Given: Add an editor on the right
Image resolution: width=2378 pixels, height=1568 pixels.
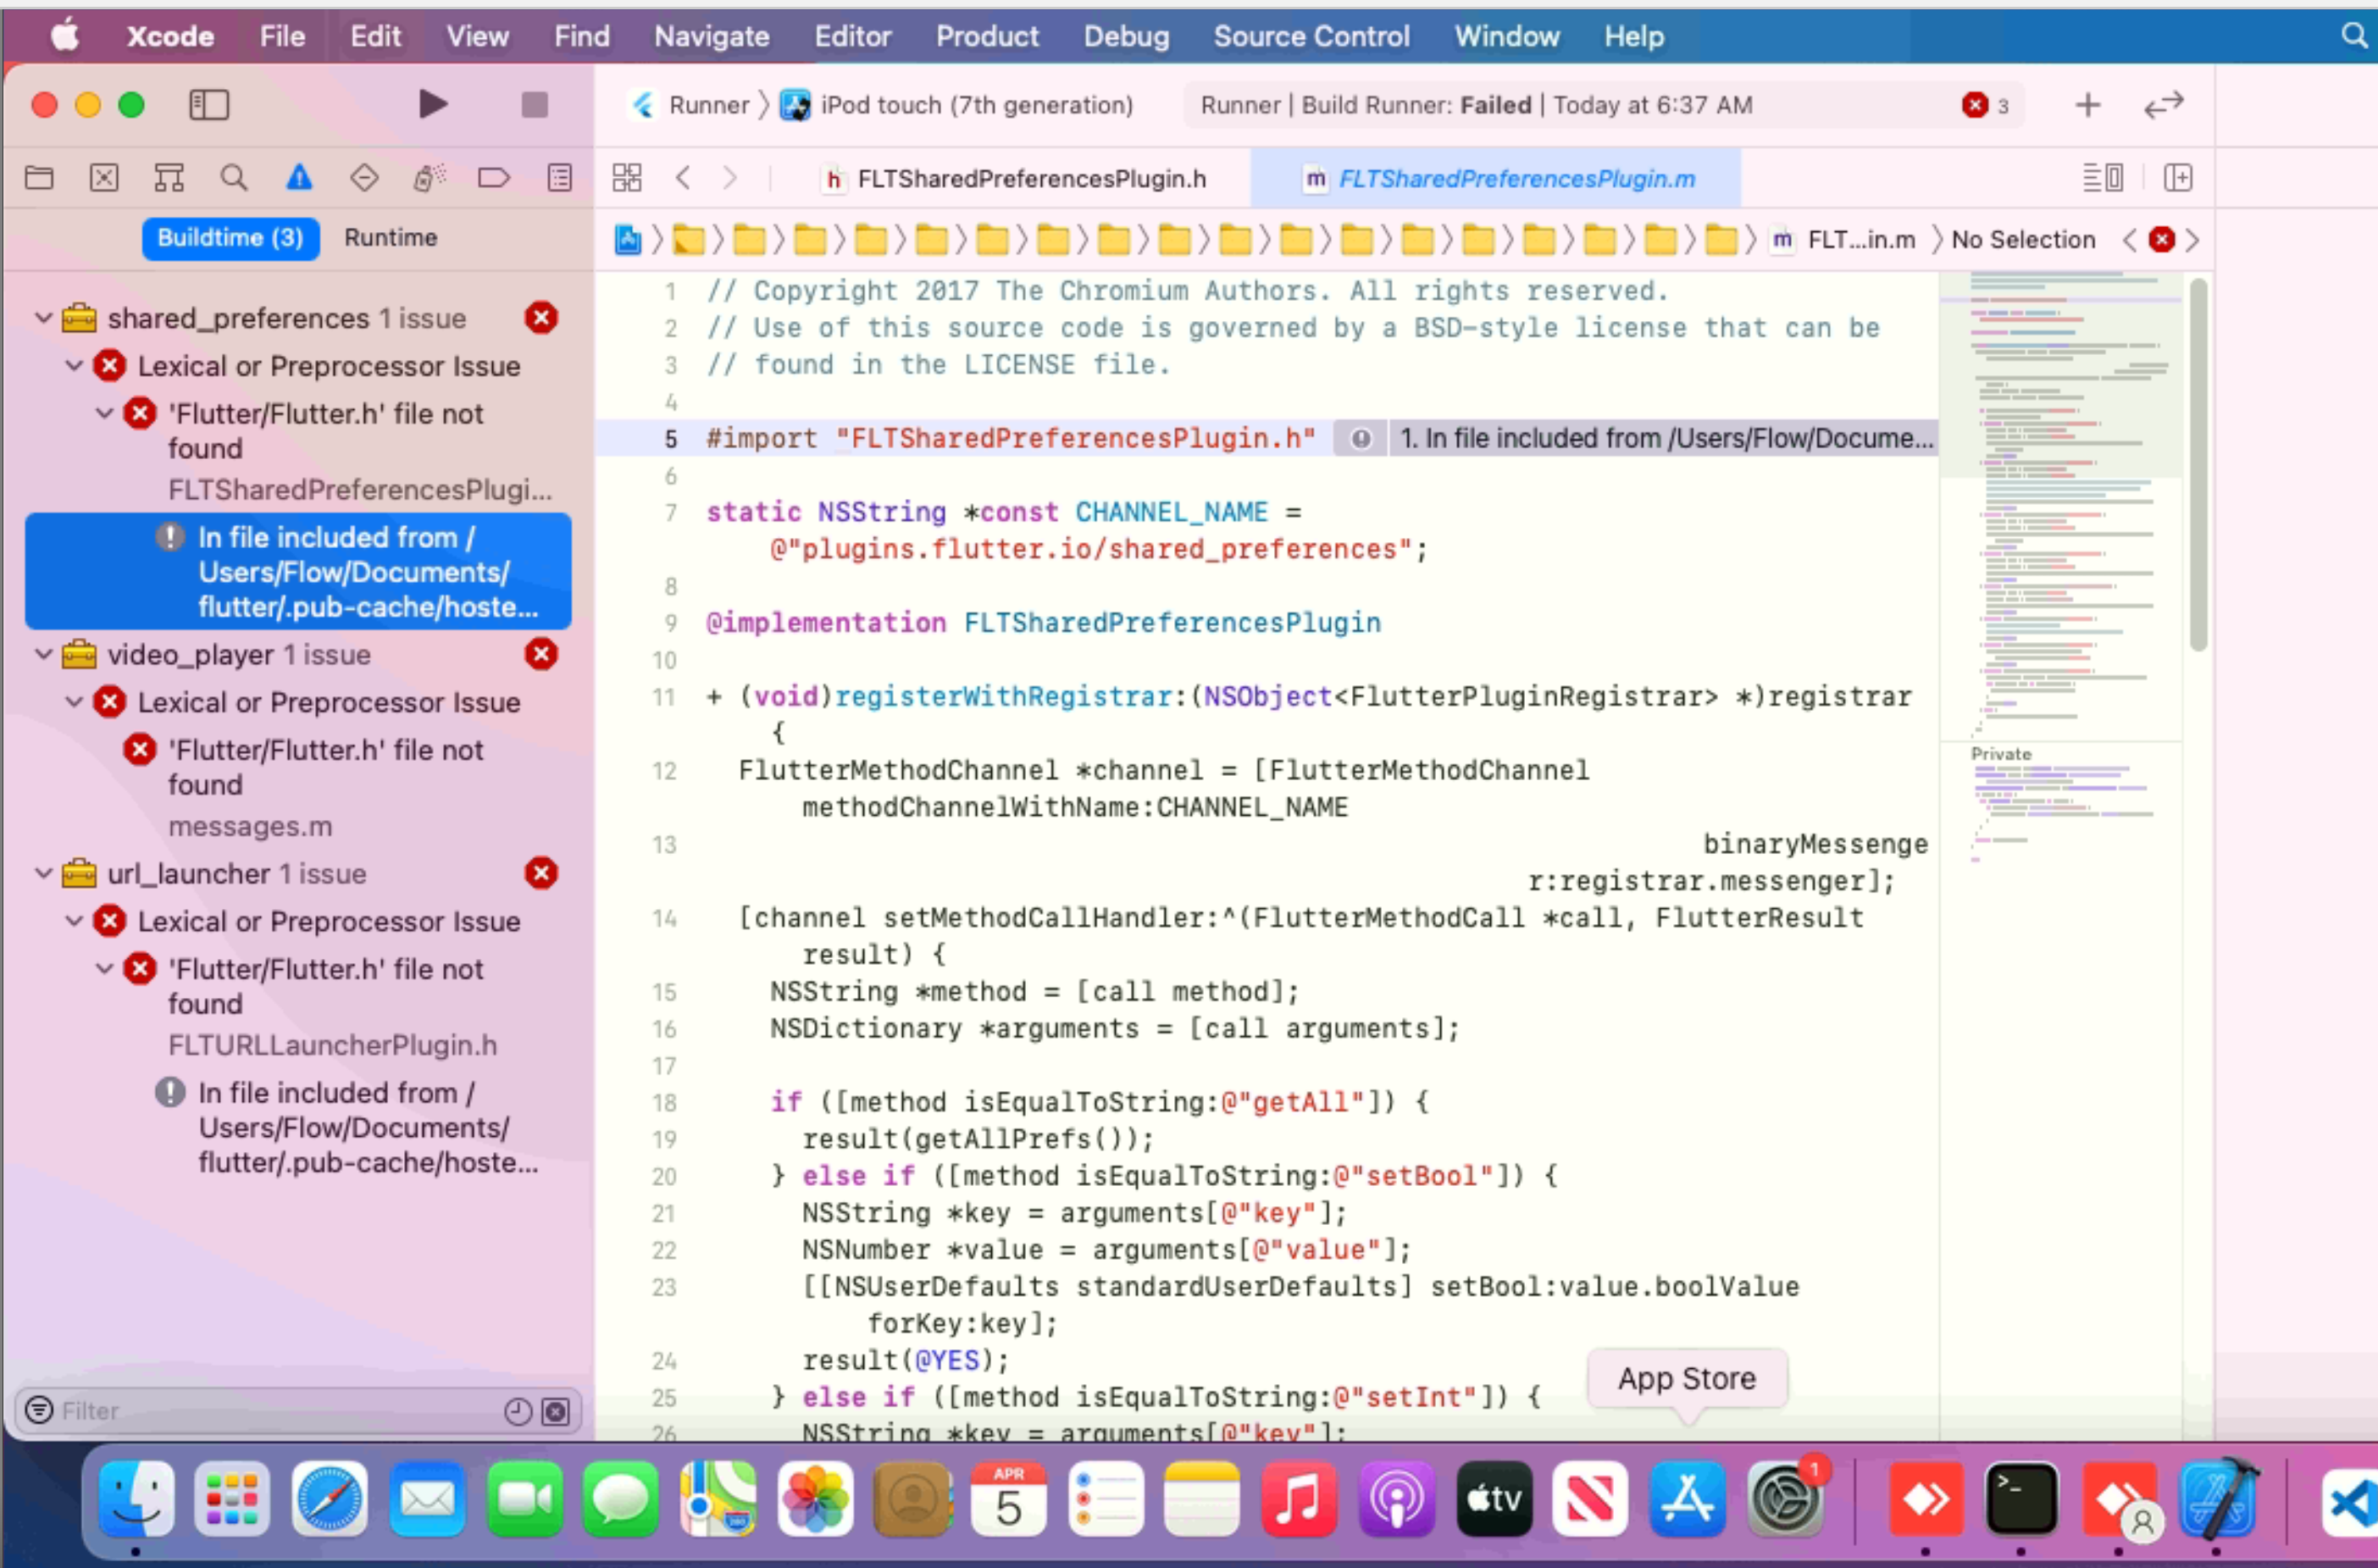Looking at the screenshot, I should pos(2178,178).
